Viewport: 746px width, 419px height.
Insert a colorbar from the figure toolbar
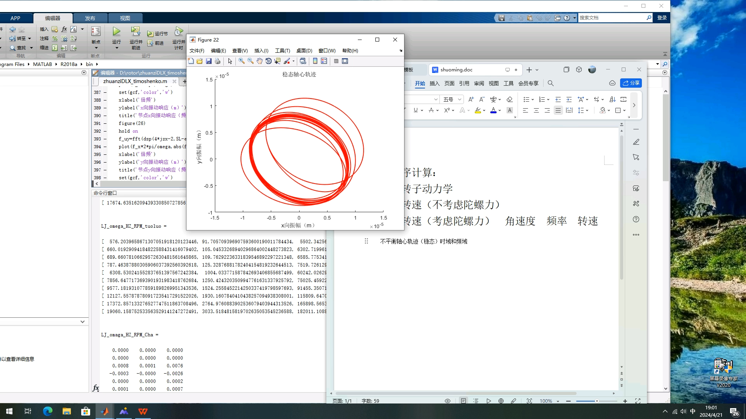tap(315, 61)
